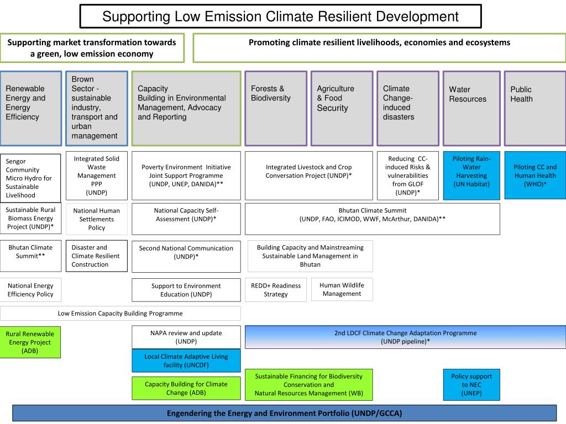Screen dimensions: 566x424
Task: Click 'Low Emission Capacity Building Programme' bar
Action: (120, 314)
